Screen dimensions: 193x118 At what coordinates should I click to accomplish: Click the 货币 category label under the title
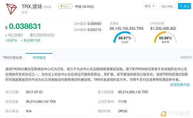coord(24,12)
